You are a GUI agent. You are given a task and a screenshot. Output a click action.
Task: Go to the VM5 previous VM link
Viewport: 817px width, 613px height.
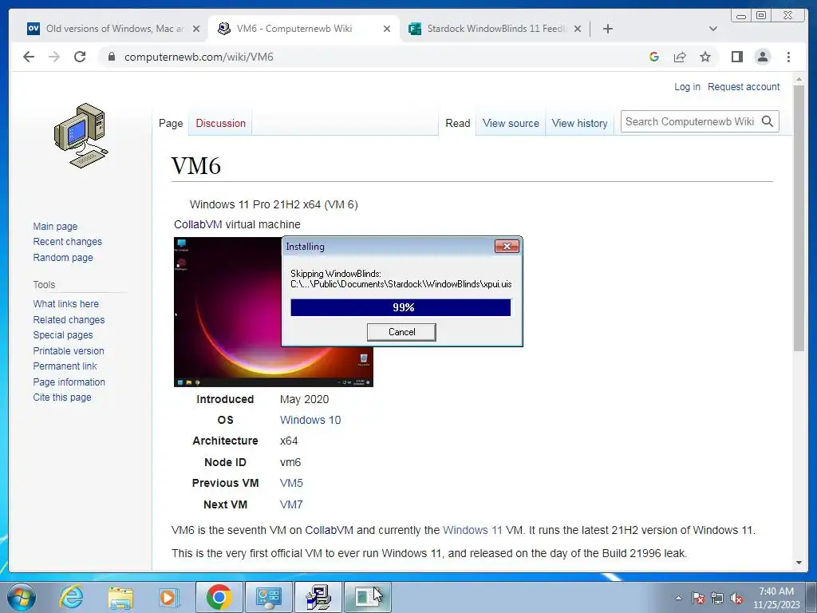[291, 483]
